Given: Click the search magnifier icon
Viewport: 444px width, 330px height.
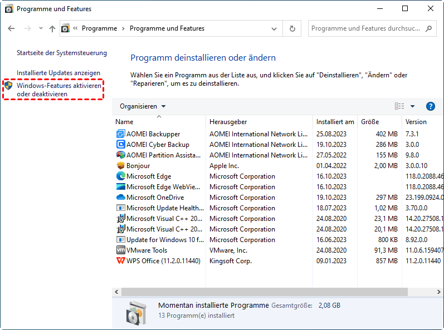Looking at the screenshot, I should click(x=429, y=28).
